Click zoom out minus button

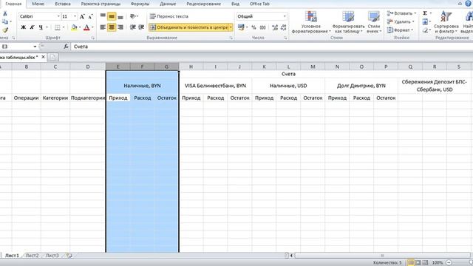(x=449, y=263)
